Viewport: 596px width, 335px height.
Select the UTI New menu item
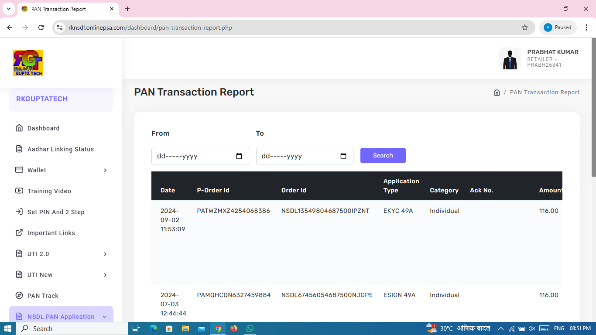coord(40,275)
